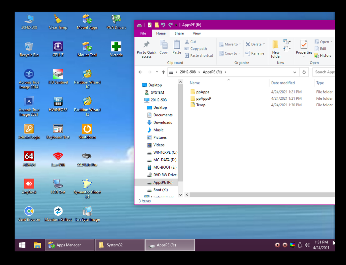Expand chevron after AppsPE (R:) in breadcrumb
The image size is (346, 265).
225,72
